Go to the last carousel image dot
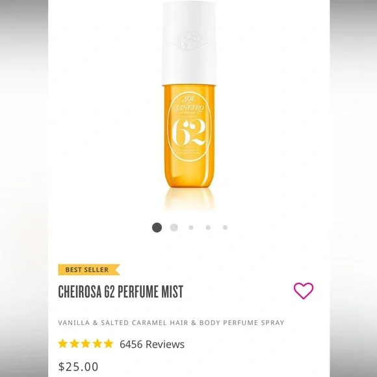 click(x=225, y=227)
